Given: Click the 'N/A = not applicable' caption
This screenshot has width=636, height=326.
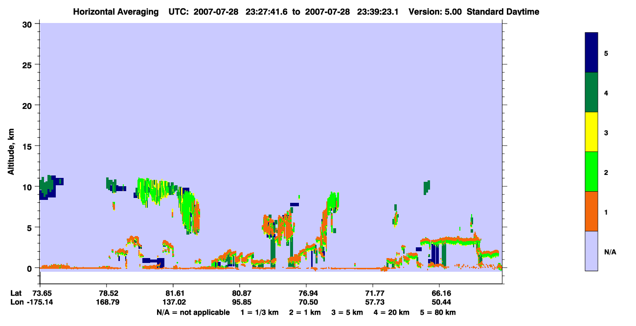Looking at the screenshot, I should (x=193, y=312).
